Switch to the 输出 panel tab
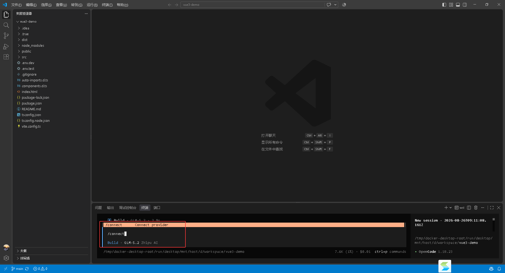This screenshot has width=505, height=273. (110, 208)
